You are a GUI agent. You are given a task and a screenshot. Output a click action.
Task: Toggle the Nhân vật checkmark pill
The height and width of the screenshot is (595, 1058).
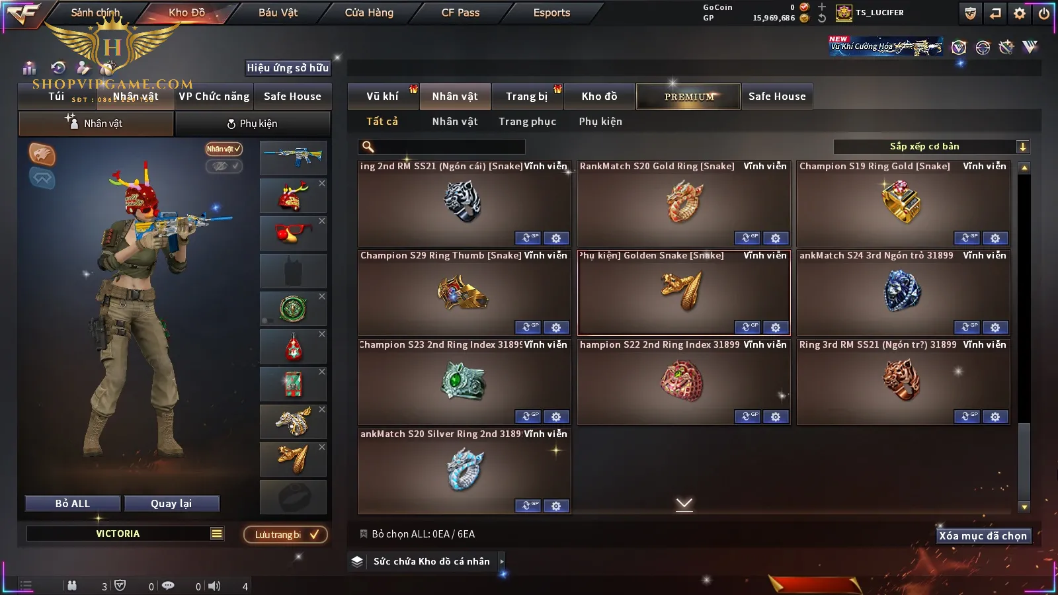point(224,149)
